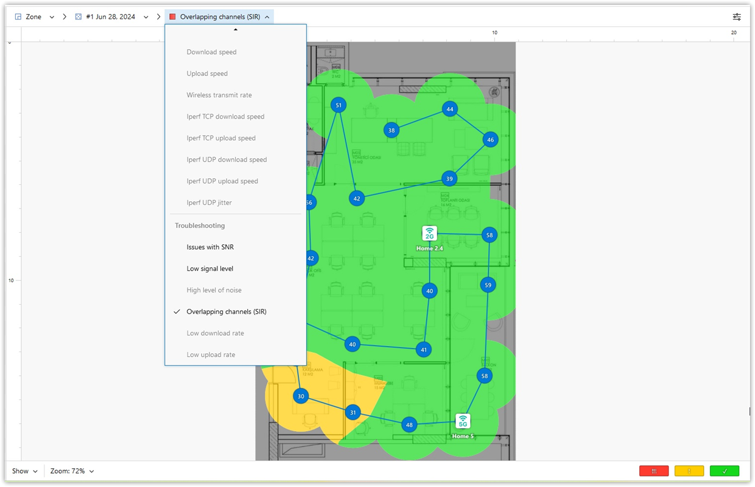Toggle the yellow warning-level filter
755x487 pixels.
coord(689,471)
